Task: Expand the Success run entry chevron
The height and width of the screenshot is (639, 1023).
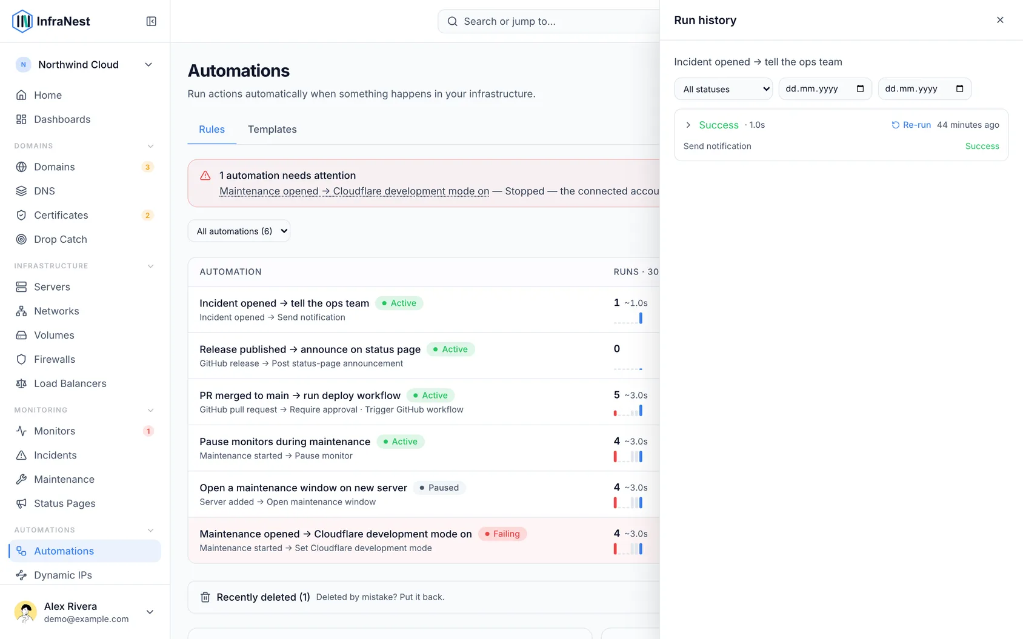Action: (688, 125)
